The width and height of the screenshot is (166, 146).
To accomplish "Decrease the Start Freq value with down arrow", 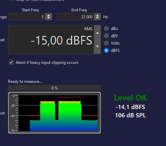I will tap(48, 18).
